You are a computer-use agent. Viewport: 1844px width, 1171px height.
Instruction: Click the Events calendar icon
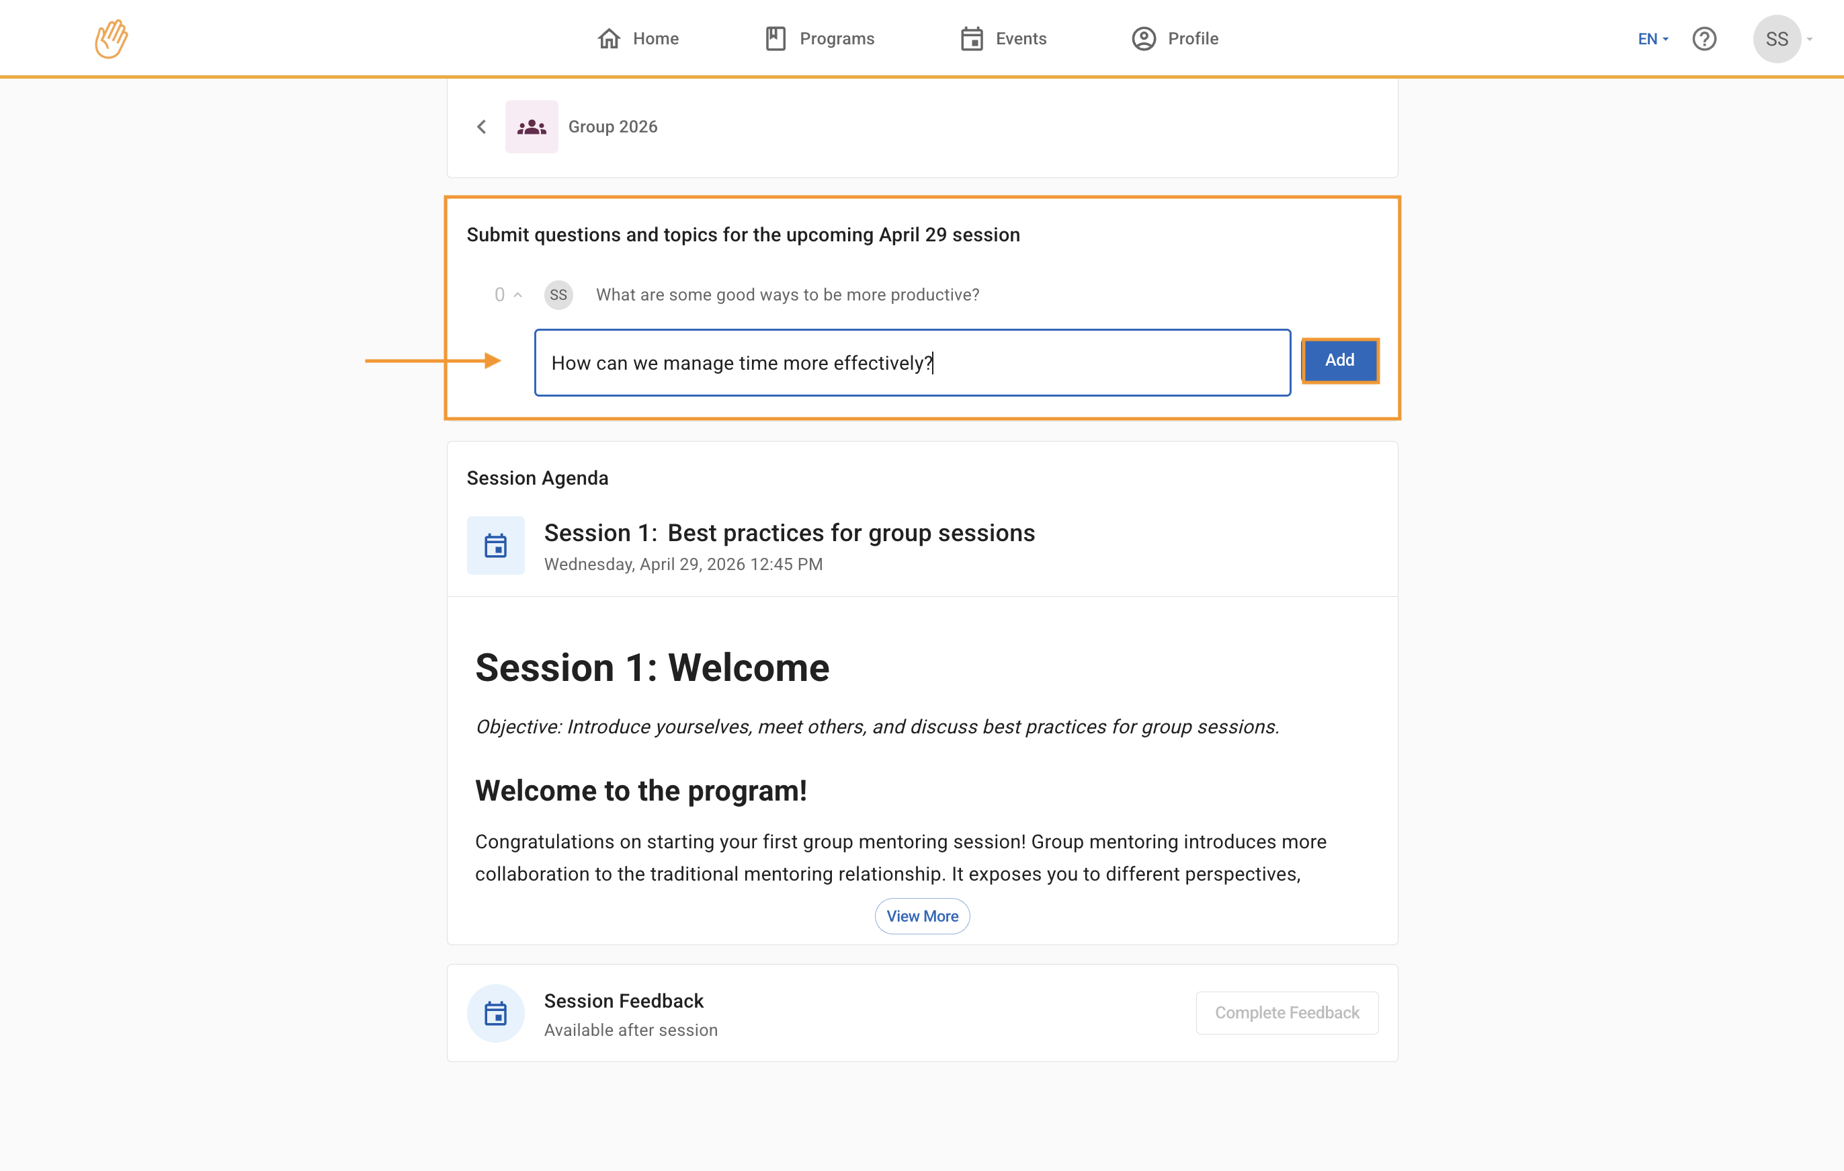[x=972, y=38]
